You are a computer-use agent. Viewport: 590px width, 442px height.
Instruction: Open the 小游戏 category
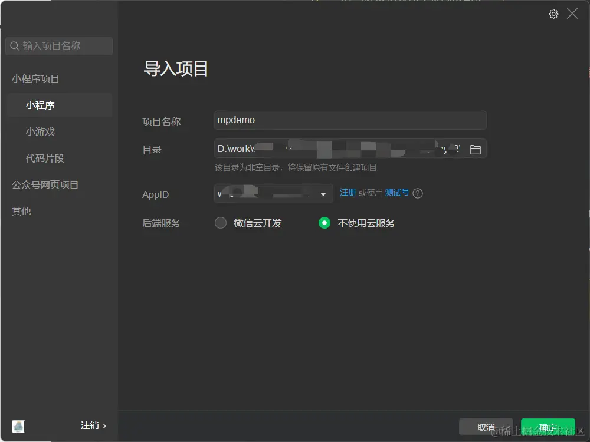(x=40, y=131)
